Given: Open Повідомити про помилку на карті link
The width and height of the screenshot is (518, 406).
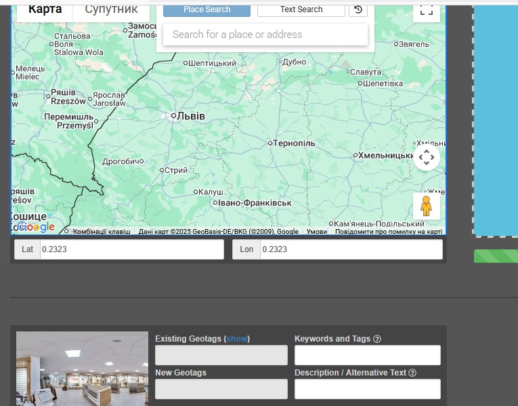Looking at the screenshot, I should click(x=389, y=231).
